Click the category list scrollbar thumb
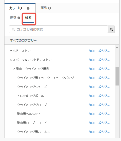 (117, 76)
